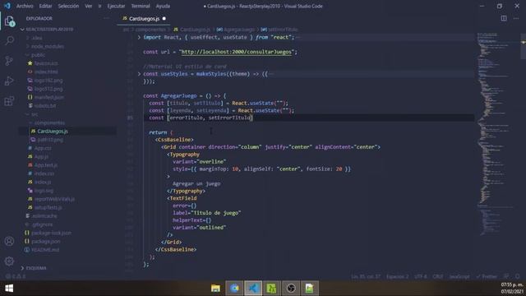
Task: Click the split editor icon
Action: pos(504,18)
